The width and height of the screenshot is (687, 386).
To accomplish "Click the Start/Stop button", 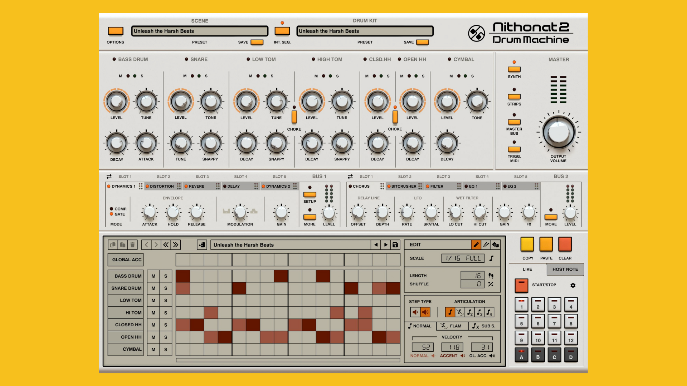I will click(x=521, y=286).
